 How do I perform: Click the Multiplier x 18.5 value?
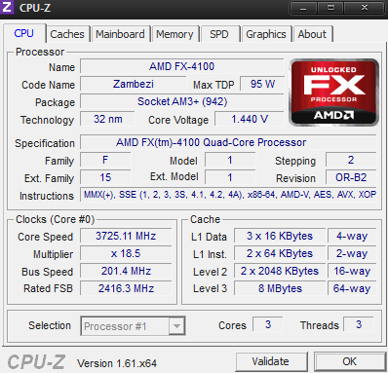click(126, 253)
